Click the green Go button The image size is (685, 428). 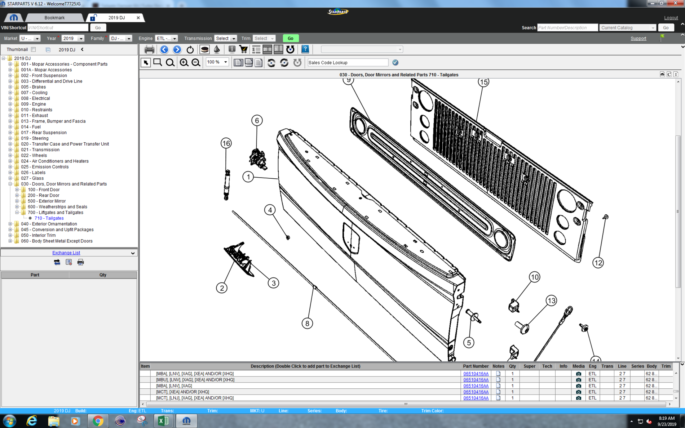pos(291,39)
